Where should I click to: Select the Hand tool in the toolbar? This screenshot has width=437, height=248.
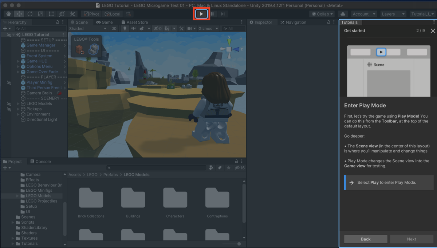(x=9, y=14)
